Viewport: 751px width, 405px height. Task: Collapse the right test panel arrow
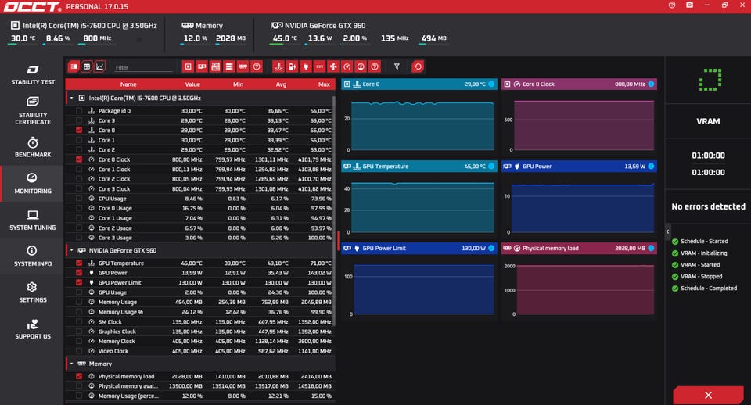667,231
